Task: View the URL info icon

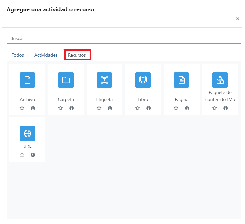Action: coord(33,155)
